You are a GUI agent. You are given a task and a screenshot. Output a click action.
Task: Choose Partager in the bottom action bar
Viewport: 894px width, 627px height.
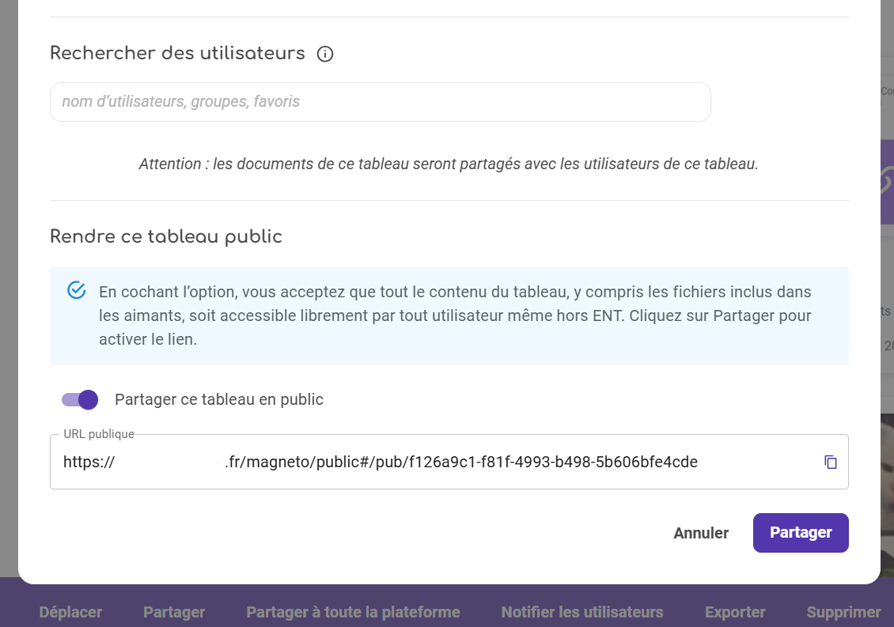(x=174, y=612)
